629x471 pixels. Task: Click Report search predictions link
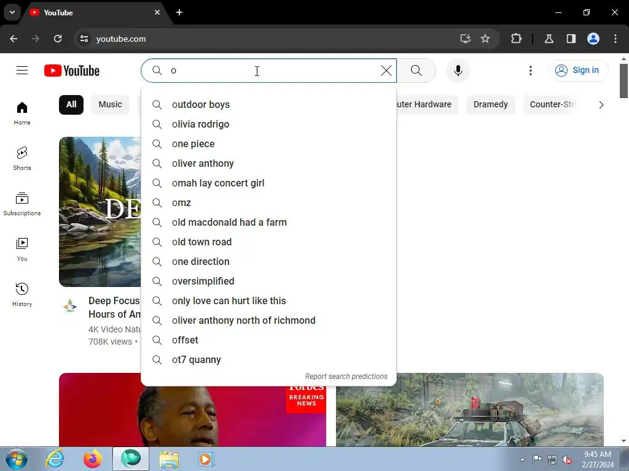click(x=346, y=377)
